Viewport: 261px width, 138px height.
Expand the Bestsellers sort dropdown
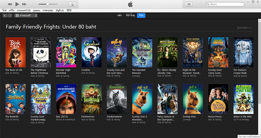[244, 28]
